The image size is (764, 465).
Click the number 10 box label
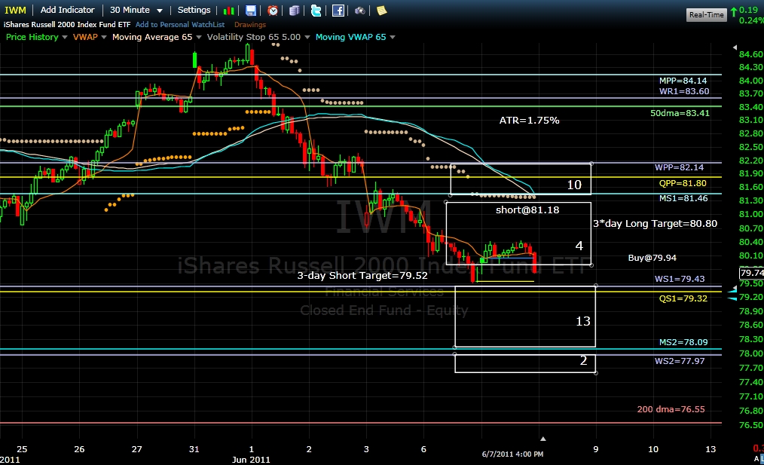pos(574,185)
